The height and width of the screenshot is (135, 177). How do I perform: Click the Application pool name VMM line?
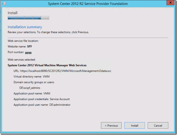click(x=32, y=94)
